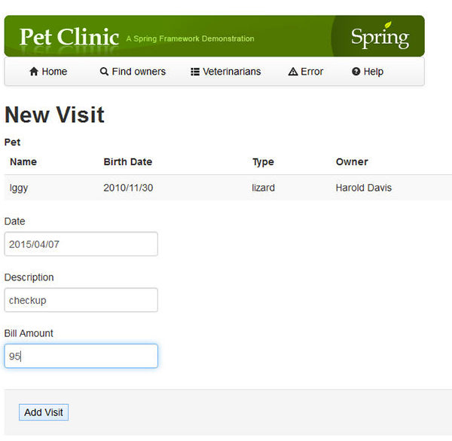This screenshot has width=452, height=441.
Task: Open the Home menu item
Action: [48, 72]
